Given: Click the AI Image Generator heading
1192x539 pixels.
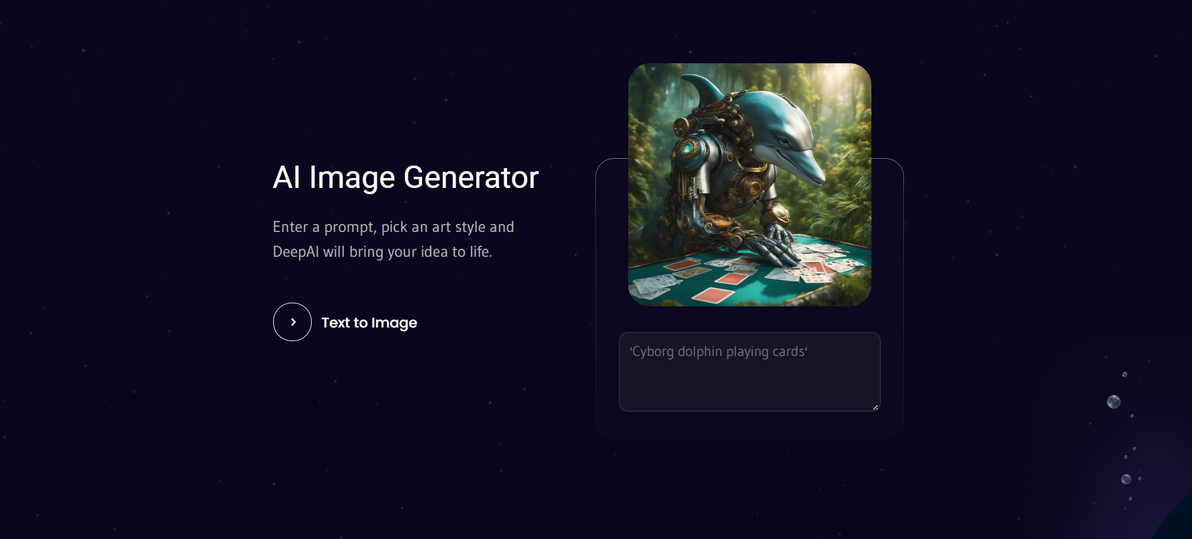Looking at the screenshot, I should (x=405, y=177).
